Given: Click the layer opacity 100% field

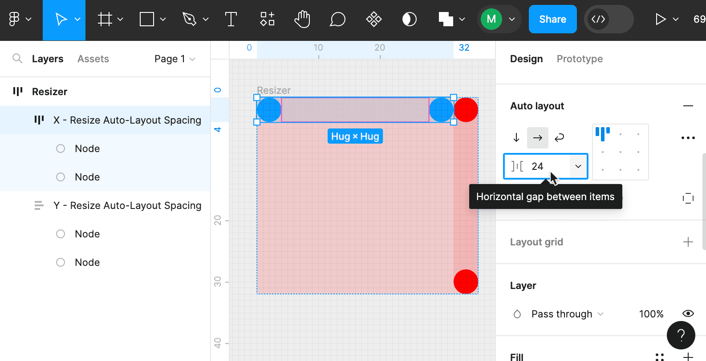Looking at the screenshot, I should pos(651,314).
